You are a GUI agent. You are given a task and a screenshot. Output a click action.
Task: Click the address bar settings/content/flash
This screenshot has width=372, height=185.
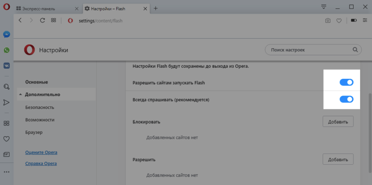click(x=101, y=21)
